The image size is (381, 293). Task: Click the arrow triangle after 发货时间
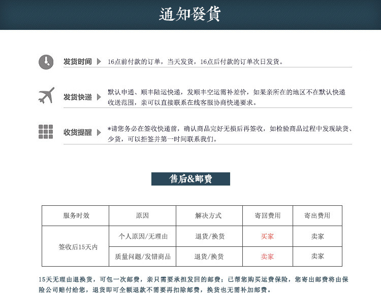coord(99,62)
